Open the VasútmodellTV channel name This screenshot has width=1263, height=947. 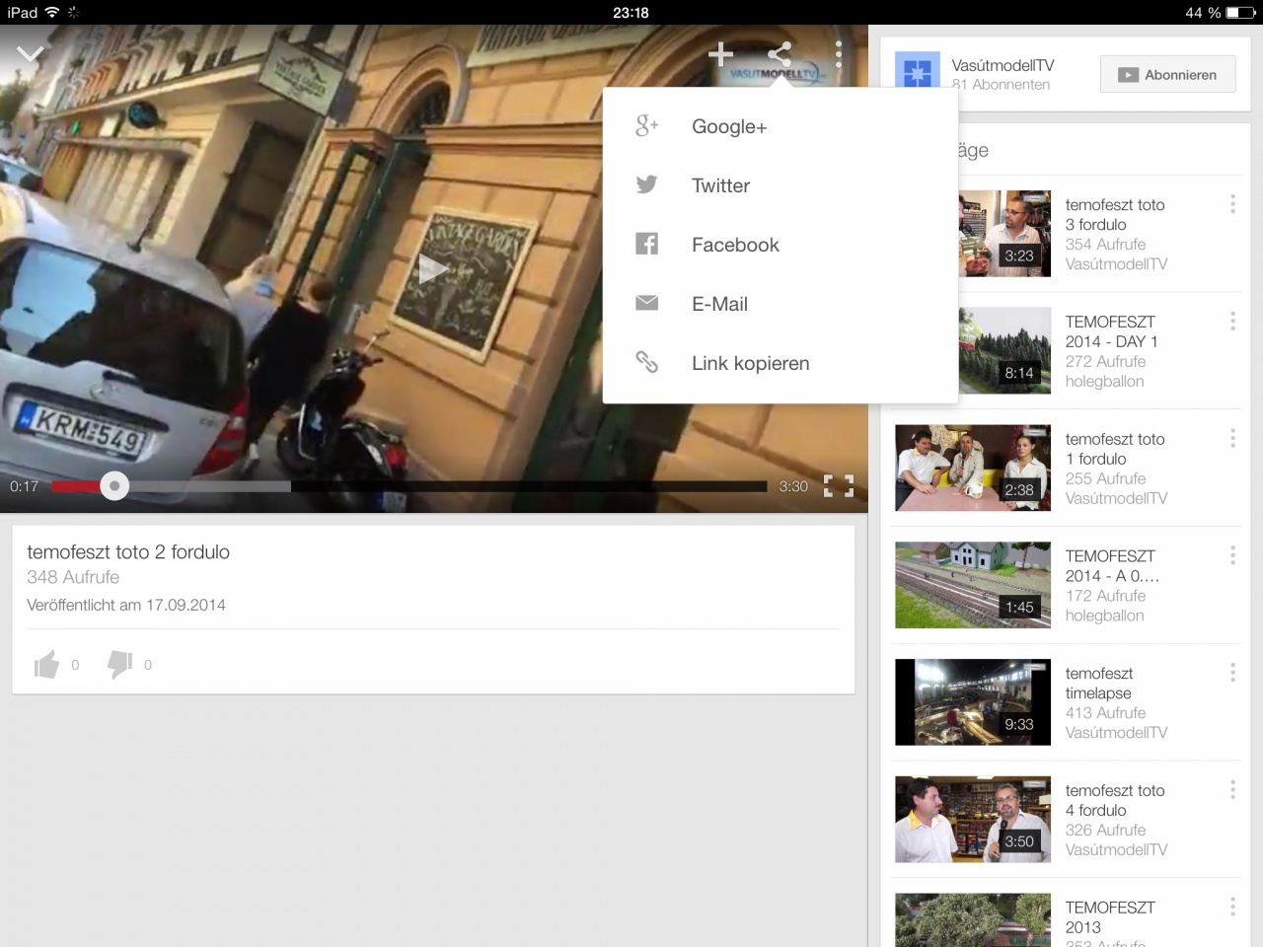pyautogui.click(x=1003, y=65)
